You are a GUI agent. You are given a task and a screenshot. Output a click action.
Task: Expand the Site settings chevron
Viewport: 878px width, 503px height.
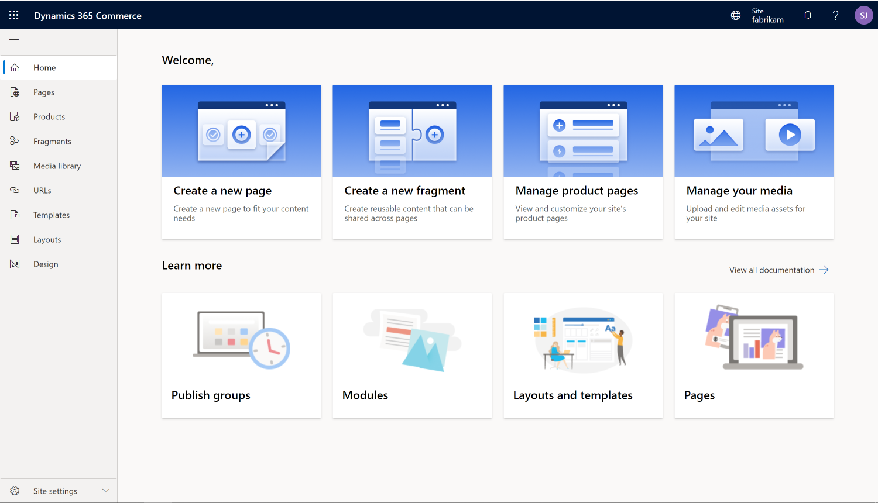(106, 491)
